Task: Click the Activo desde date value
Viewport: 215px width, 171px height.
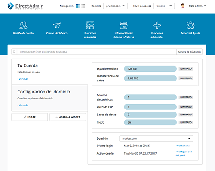Action: (x=140, y=153)
